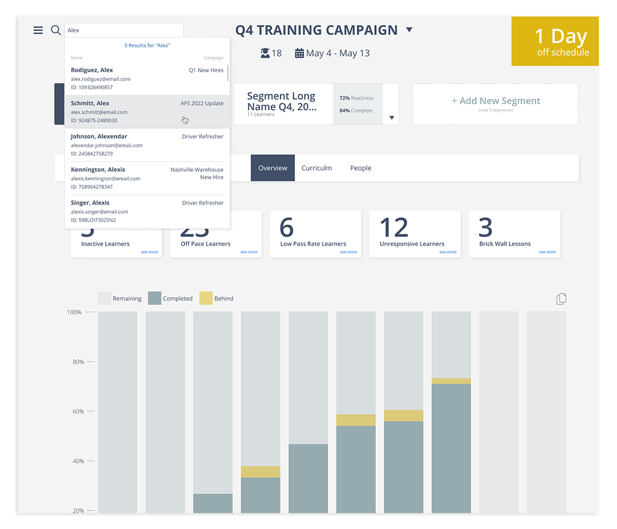Click the search results dropdown scrollbar
617x529 pixels.
coord(228,73)
